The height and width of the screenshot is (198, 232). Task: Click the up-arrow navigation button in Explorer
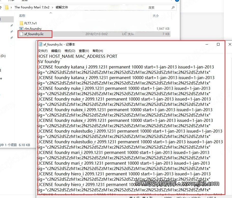coord(1,7)
